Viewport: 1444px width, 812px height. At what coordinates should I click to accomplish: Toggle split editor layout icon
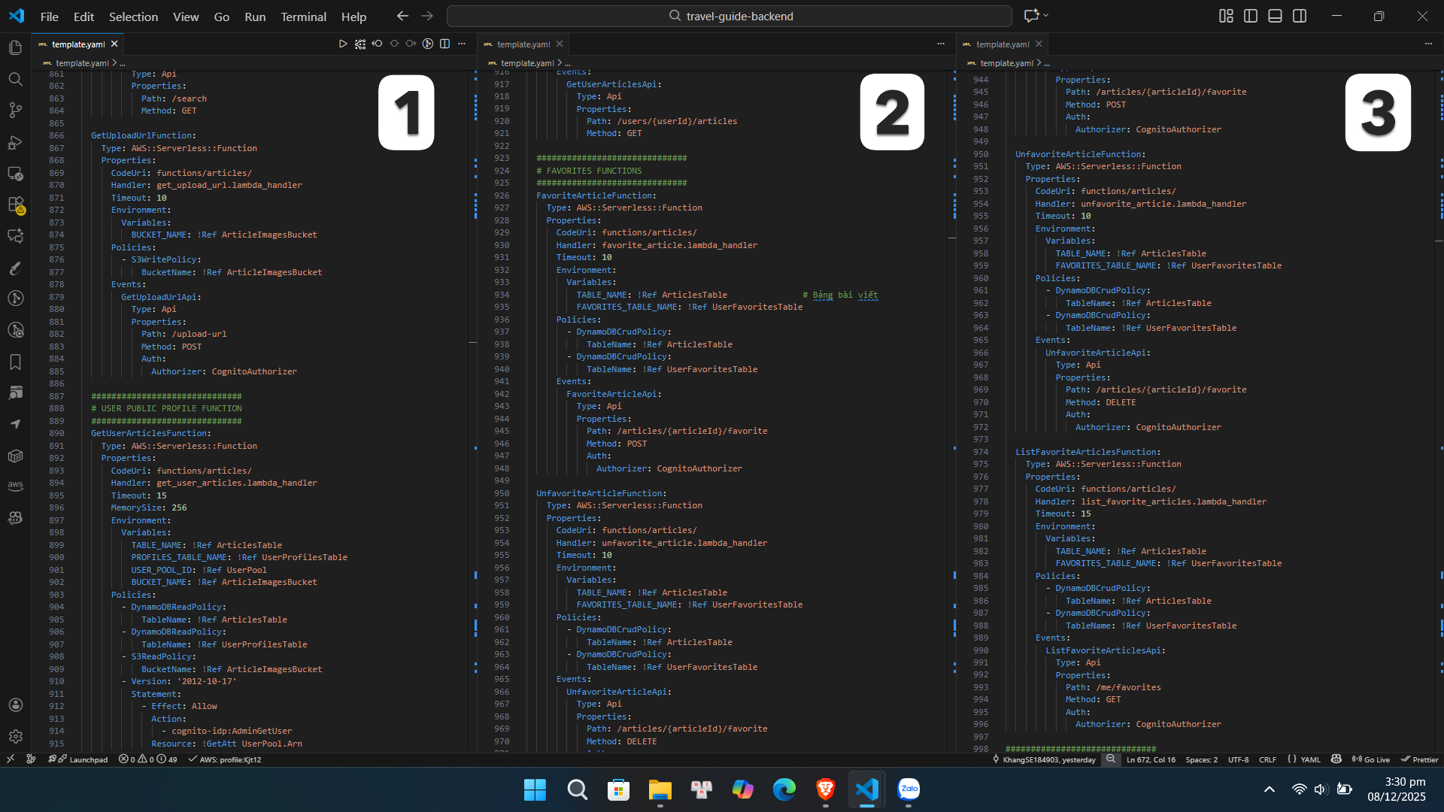[x=444, y=44]
